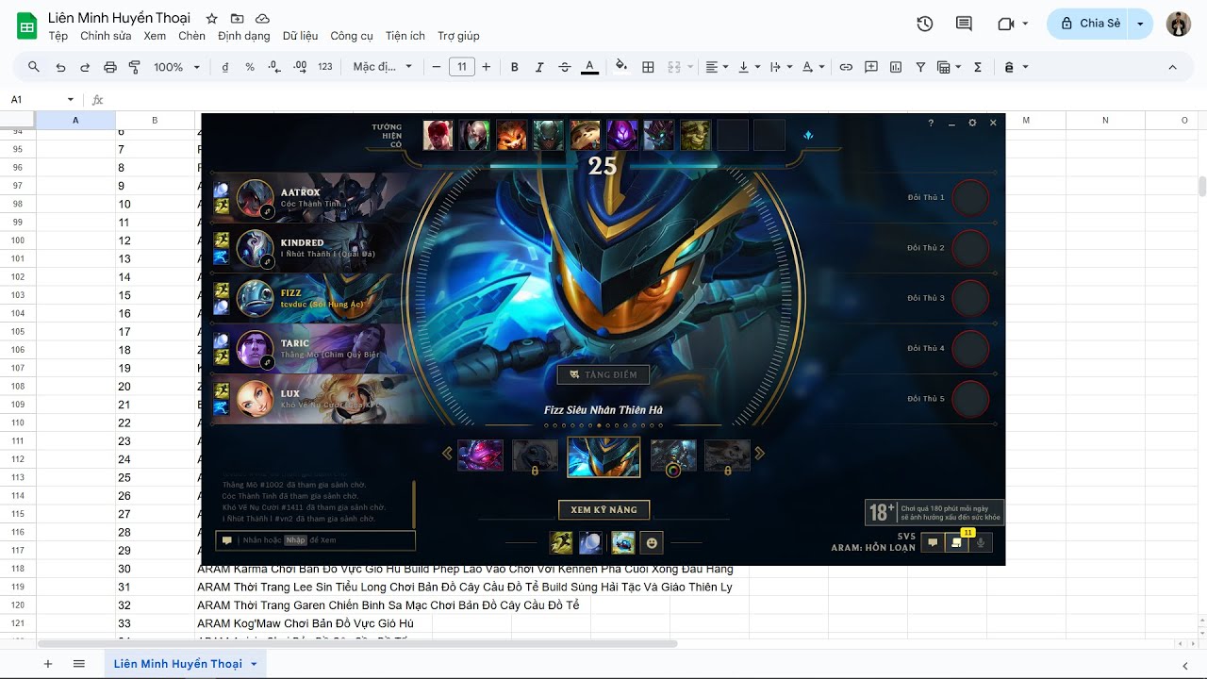Open the League client settings gear
Screen dimensions: 1207x679
(x=972, y=123)
